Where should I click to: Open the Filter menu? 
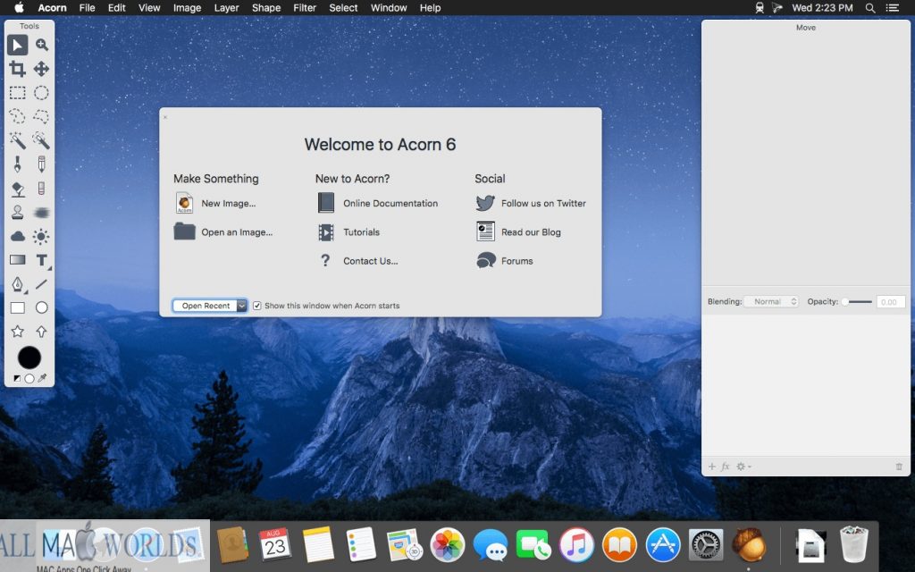click(305, 7)
